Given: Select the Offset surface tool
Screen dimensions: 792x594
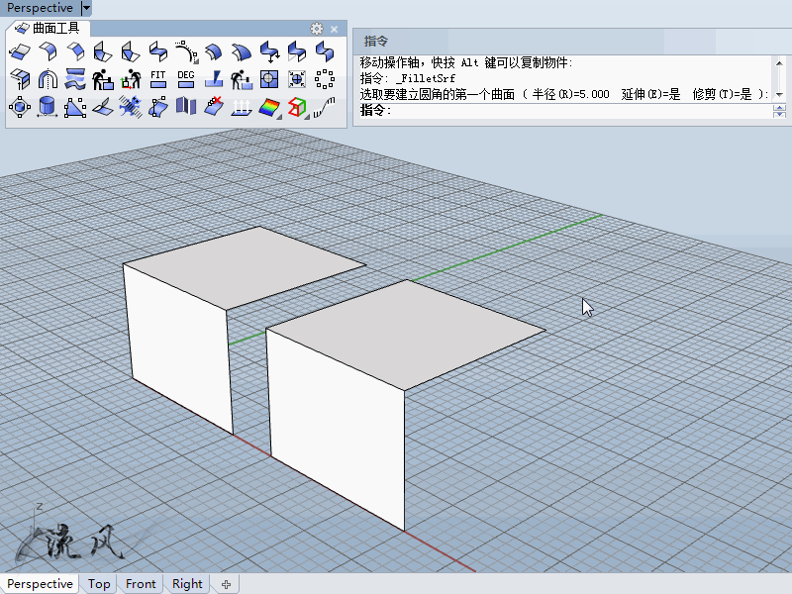Looking at the screenshot, I should point(214,51).
